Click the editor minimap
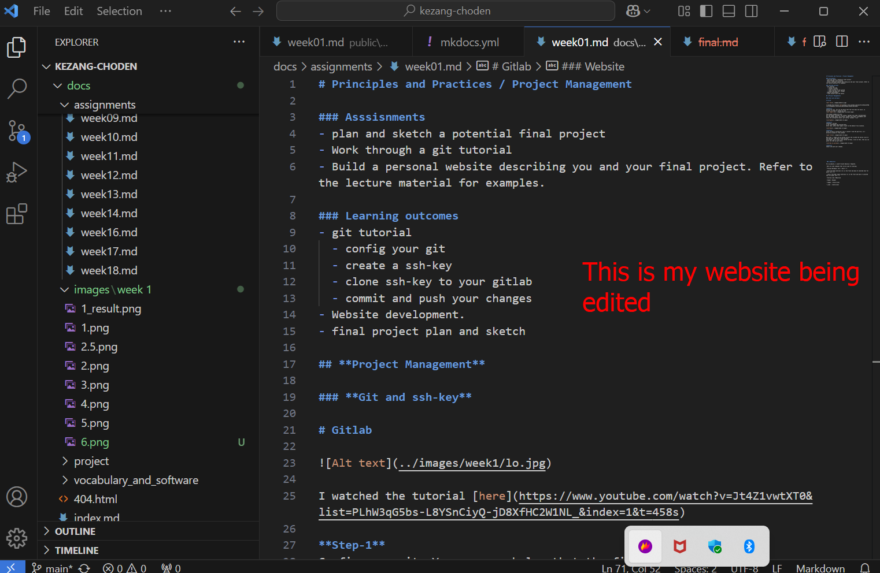The width and height of the screenshot is (880, 573). (x=847, y=130)
